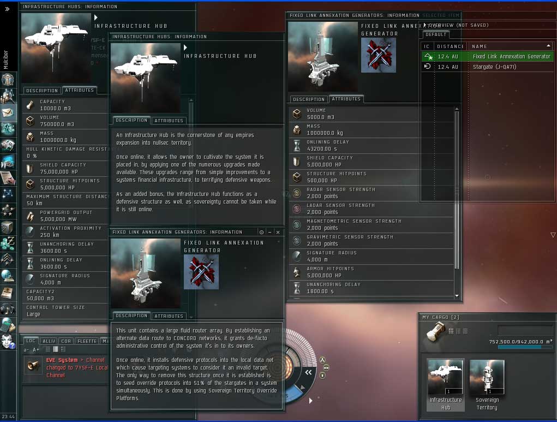Open Science & Industry icon
This screenshot has width=557, height=422.
tap(8, 162)
